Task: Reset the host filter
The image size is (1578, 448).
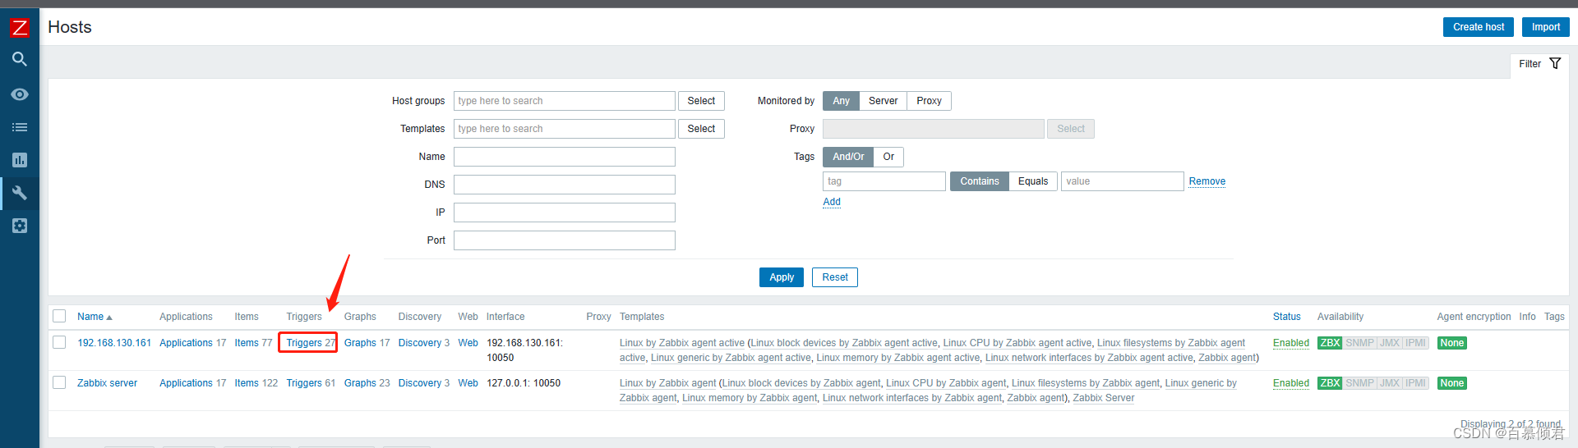Action: pyautogui.click(x=835, y=277)
